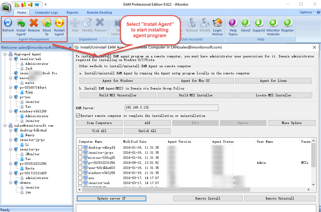
Task: Click Build MSI Installer button
Action: [196, 95]
